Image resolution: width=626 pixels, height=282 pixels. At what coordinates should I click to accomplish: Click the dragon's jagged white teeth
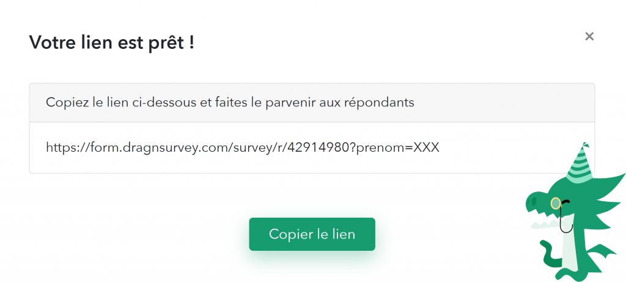pos(543,223)
